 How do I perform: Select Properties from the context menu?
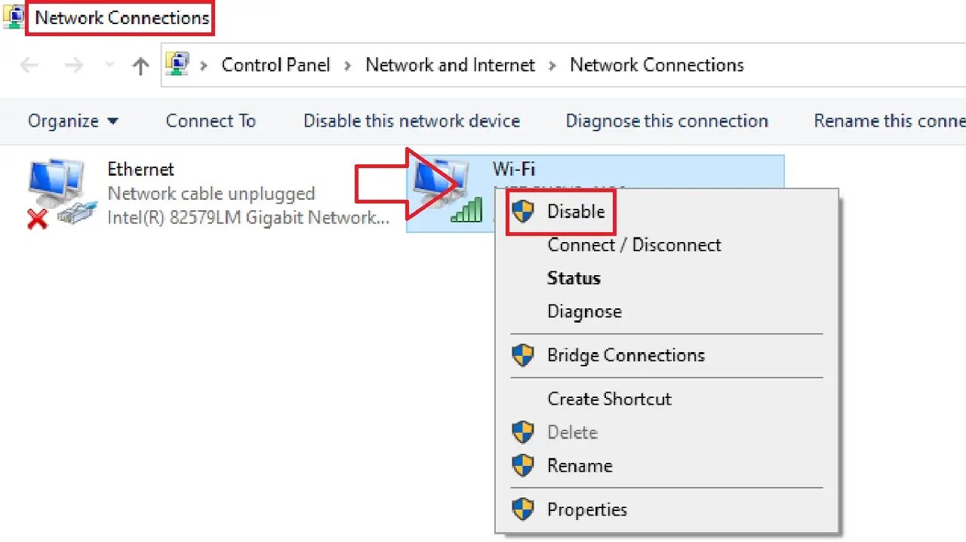click(587, 509)
